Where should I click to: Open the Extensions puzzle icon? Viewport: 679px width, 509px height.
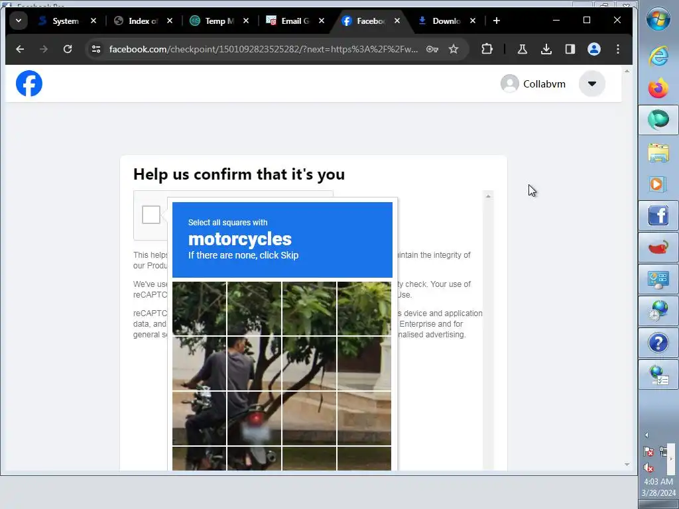point(487,49)
